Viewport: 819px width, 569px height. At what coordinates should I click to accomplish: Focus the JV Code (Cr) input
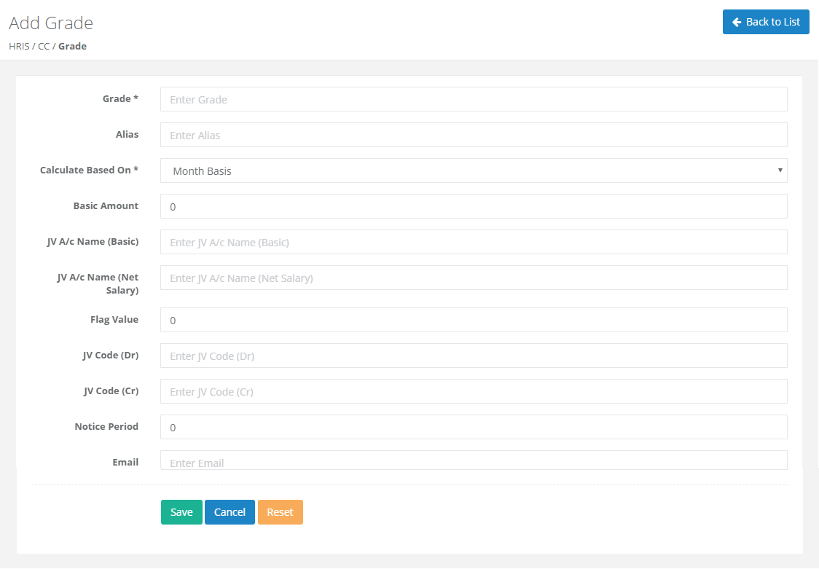474,391
